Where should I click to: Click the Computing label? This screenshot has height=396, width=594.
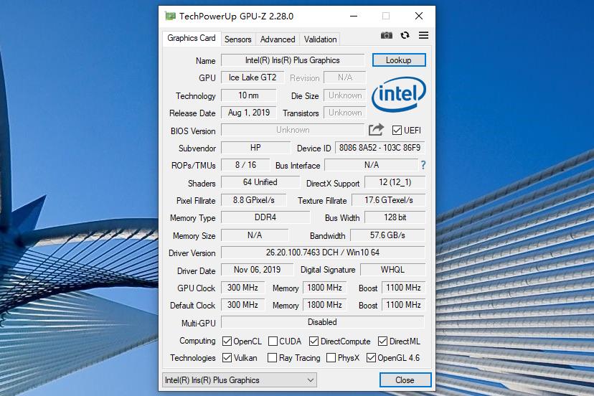(x=197, y=341)
